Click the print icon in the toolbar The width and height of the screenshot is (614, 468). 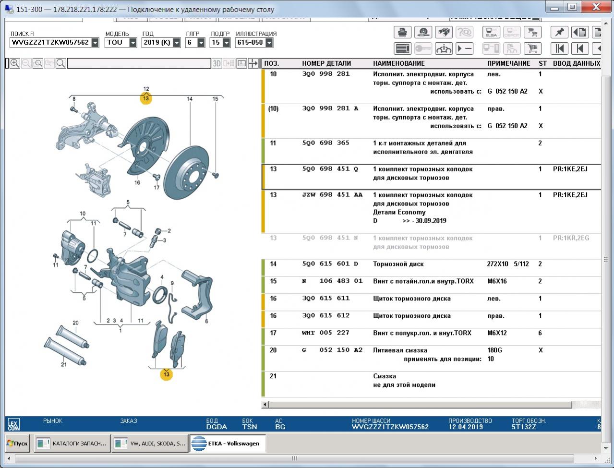[403, 32]
